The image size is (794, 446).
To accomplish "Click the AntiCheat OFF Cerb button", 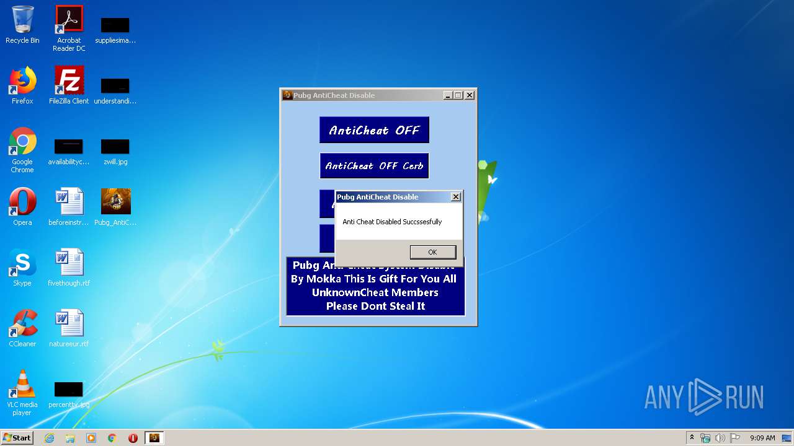I will pyautogui.click(x=374, y=166).
